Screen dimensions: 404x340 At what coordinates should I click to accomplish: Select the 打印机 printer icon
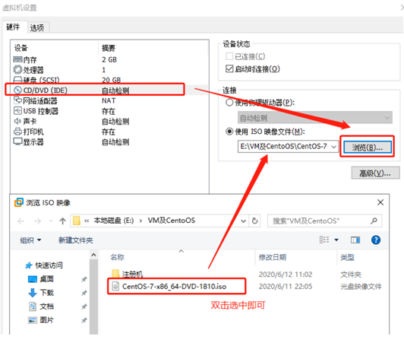pos(17,132)
